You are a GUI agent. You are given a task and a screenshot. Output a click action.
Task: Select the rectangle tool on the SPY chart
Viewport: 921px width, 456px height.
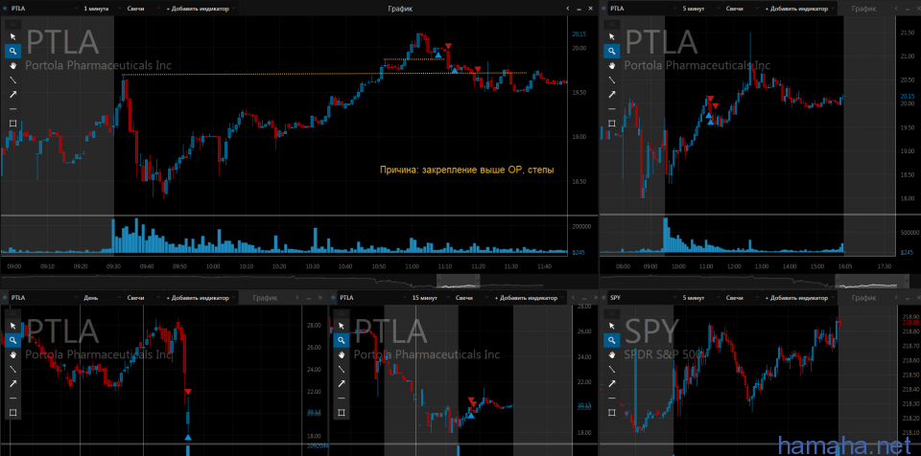coord(611,413)
